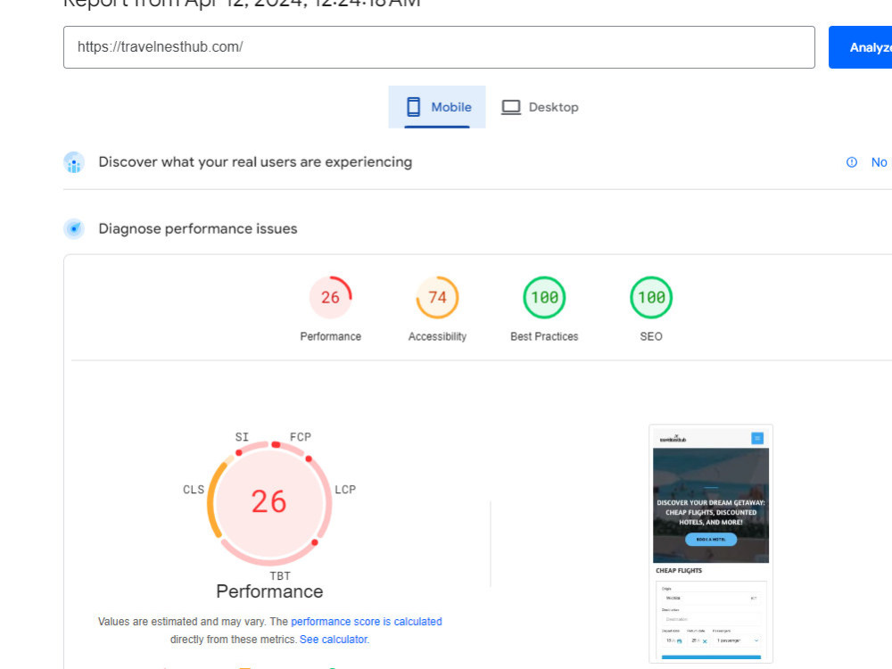Click the Diagnose performance issues heading
The image size is (892, 669).
point(198,228)
